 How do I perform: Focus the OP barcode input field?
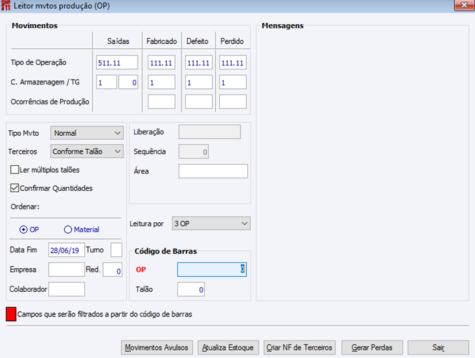click(x=212, y=270)
